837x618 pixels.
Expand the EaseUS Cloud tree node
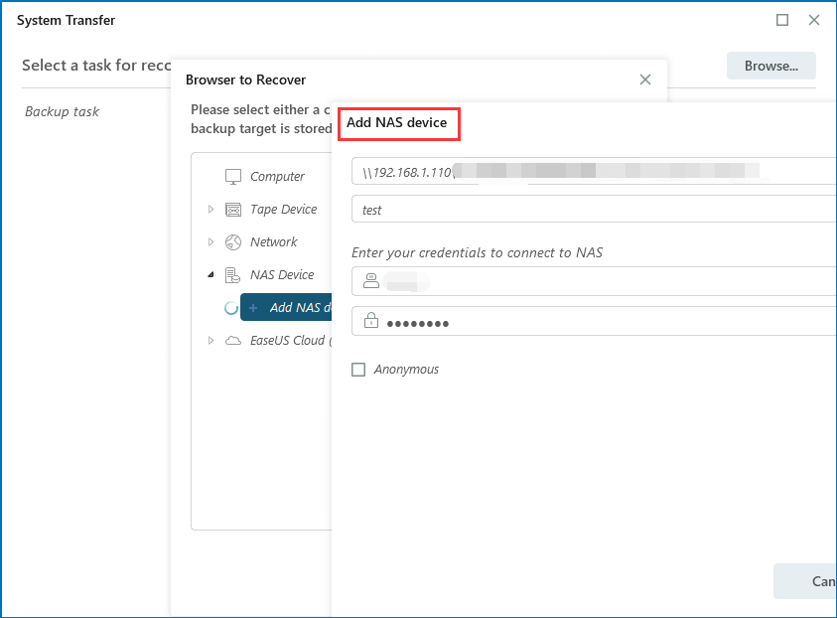click(x=210, y=341)
